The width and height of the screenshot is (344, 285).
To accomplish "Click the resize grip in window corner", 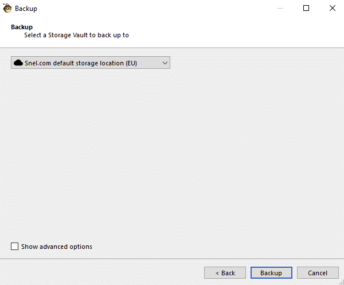I will point(341,282).
